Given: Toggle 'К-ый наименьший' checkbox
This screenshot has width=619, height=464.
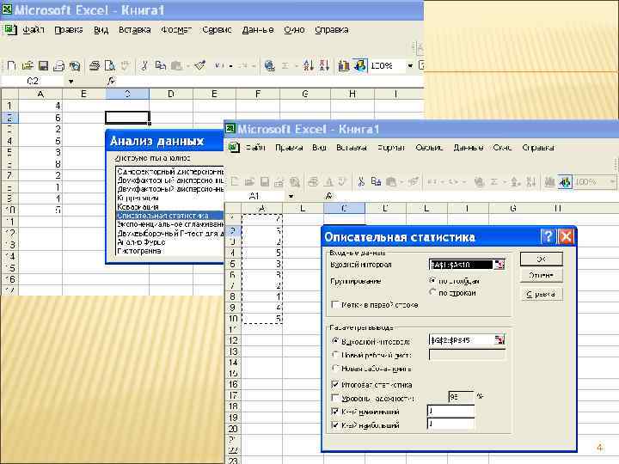Looking at the screenshot, I should (335, 412).
